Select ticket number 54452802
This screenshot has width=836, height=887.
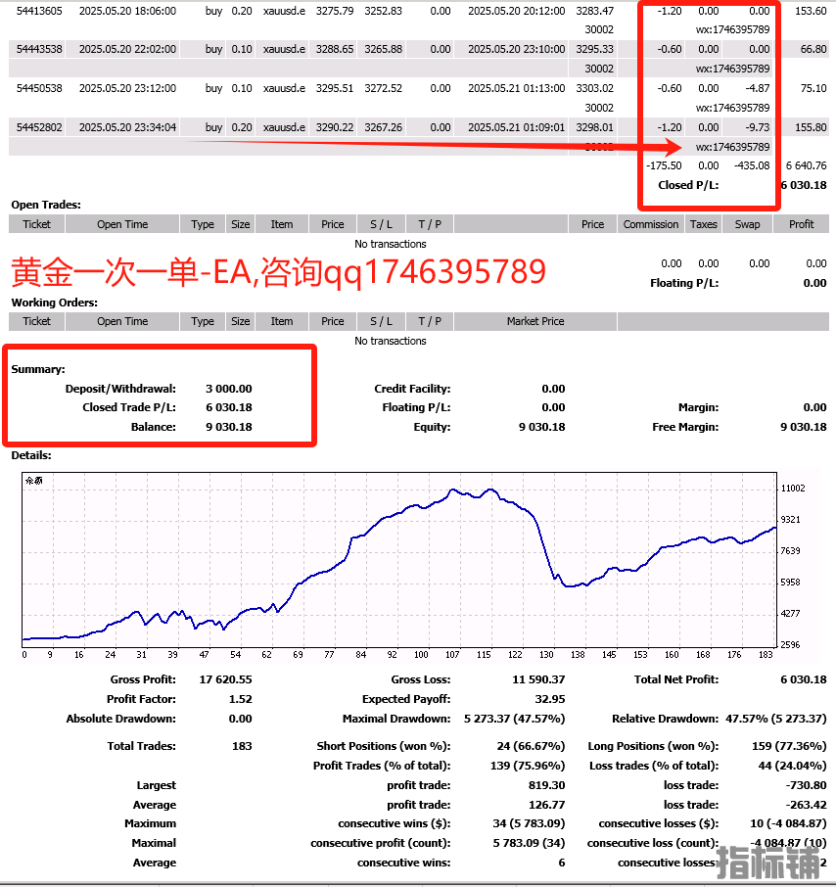tap(39, 127)
